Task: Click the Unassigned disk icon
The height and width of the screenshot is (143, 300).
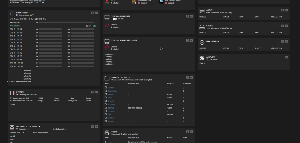Action: point(202,42)
